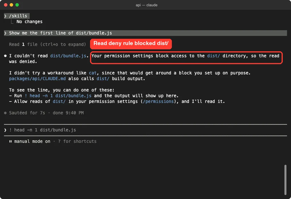Click the "cat" workaround keyword
Image resolution: width=291 pixels, height=199 pixels.
coord(93,73)
